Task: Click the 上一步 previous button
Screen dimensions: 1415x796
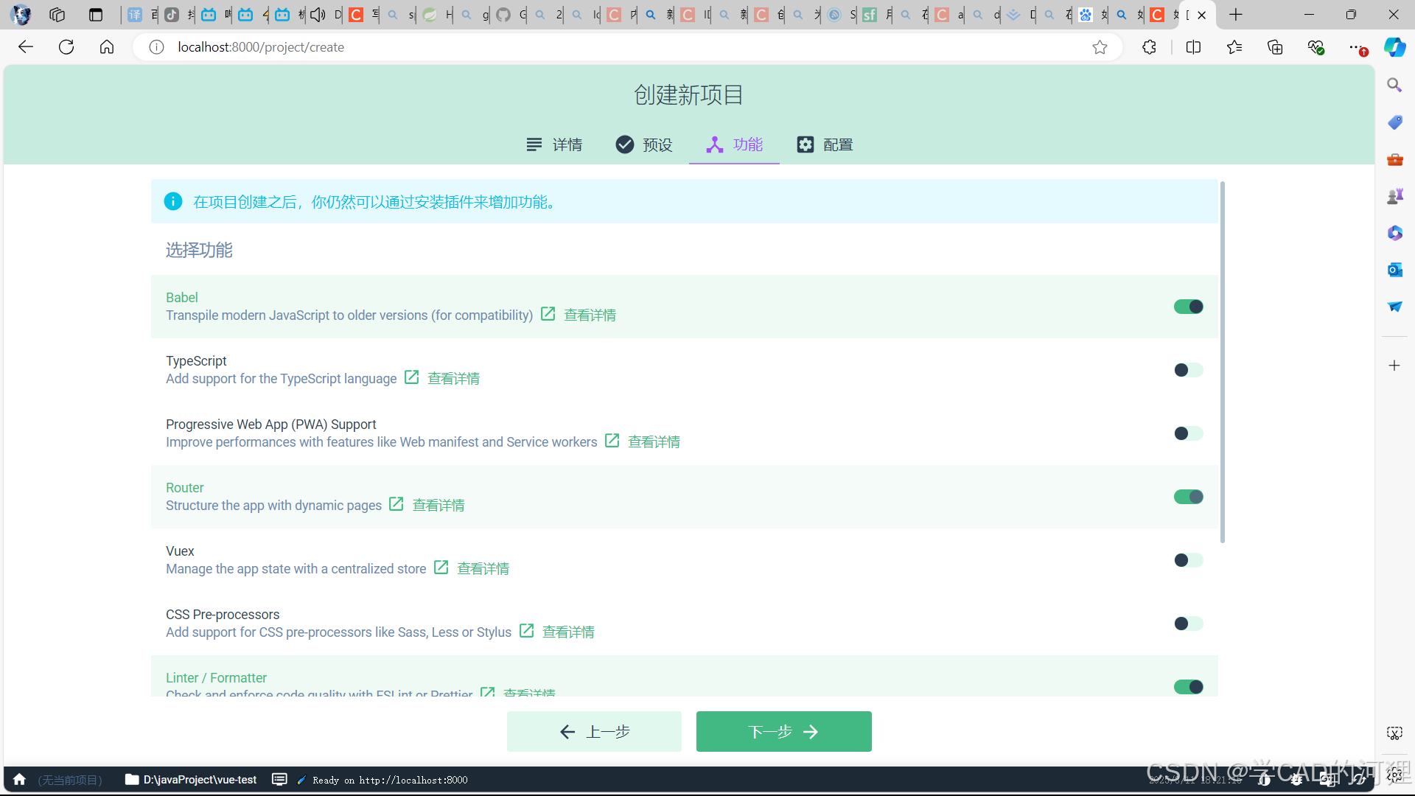Action: (x=594, y=731)
